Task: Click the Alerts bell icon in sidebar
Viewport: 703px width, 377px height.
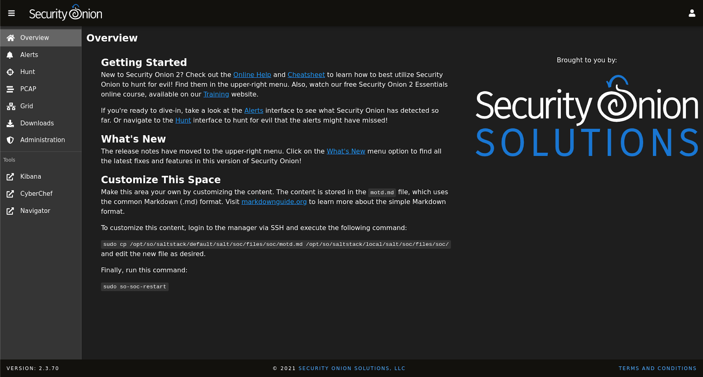Action: (x=10, y=55)
